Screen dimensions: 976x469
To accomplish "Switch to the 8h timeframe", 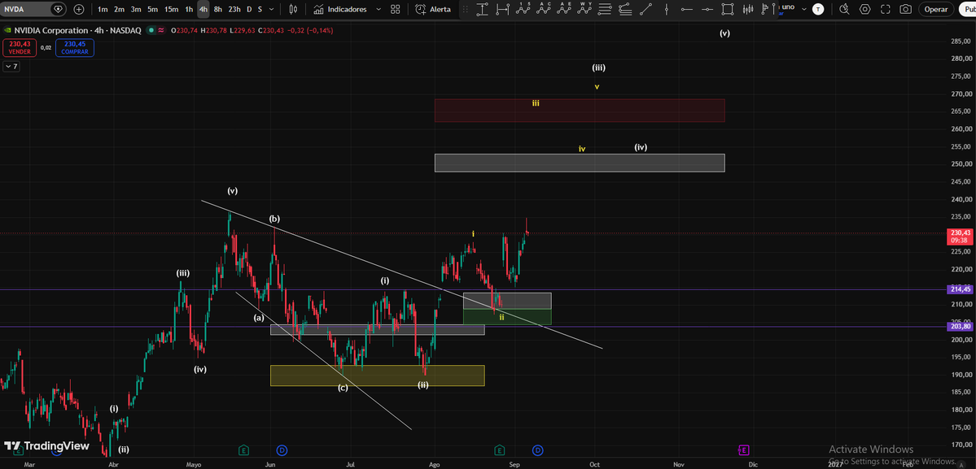I will 218,9.
